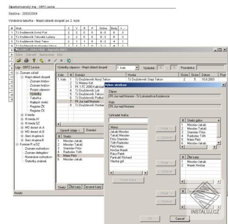Collapse the Majst.oblasti dospelí tree node
Image resolution: width=228 pixels, height=224 pixels.
coord(22,77)
